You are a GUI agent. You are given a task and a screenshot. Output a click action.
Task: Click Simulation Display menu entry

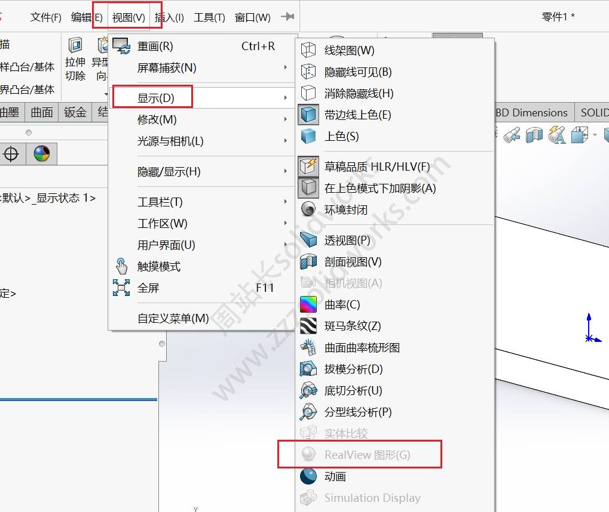pyautogui.click(x=394, y=498)
